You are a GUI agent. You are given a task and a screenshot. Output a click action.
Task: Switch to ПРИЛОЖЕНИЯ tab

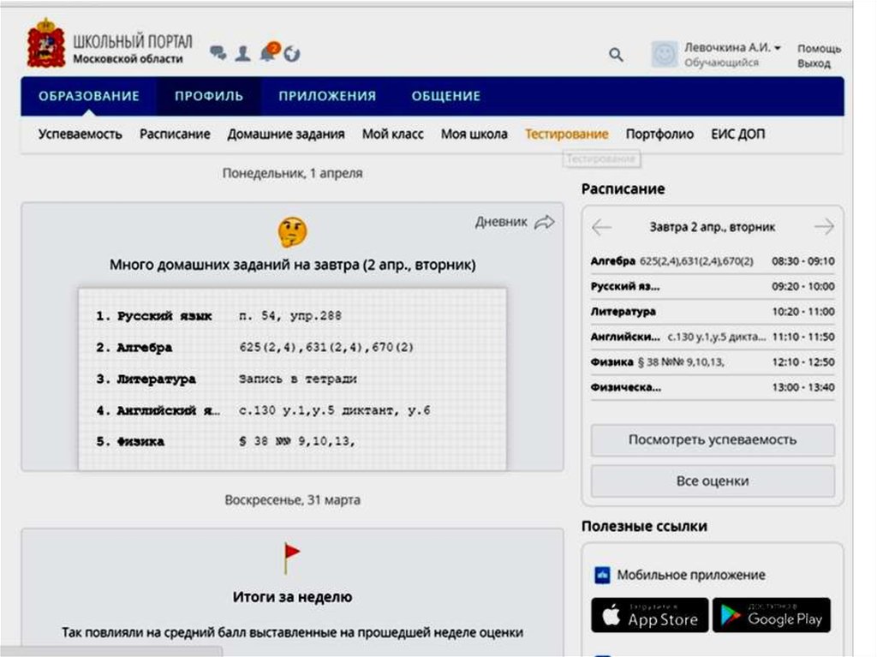(x=326, y=96)
